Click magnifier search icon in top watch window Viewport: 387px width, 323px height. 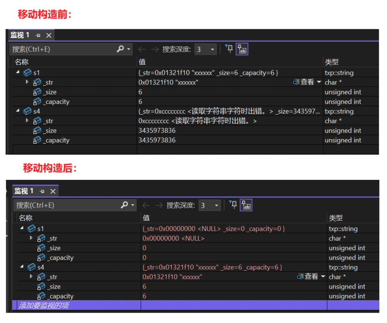click(x=121, y=49)
